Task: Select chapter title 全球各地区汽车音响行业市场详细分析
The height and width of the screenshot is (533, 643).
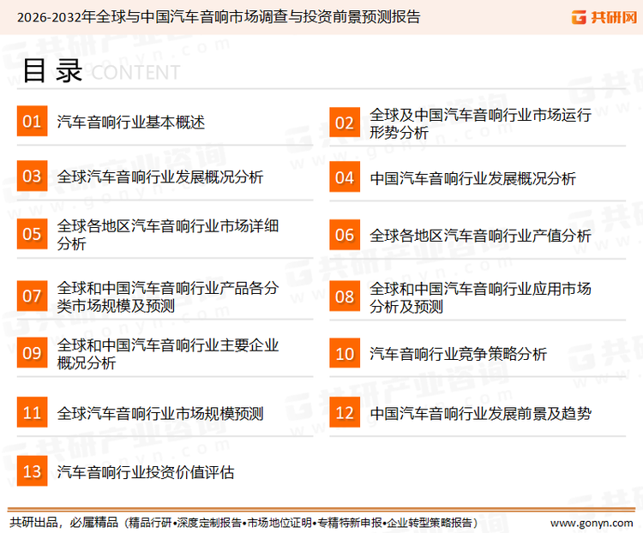Action: 168,235
